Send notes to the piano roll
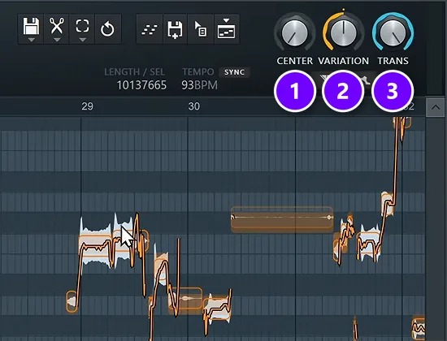 150,29
